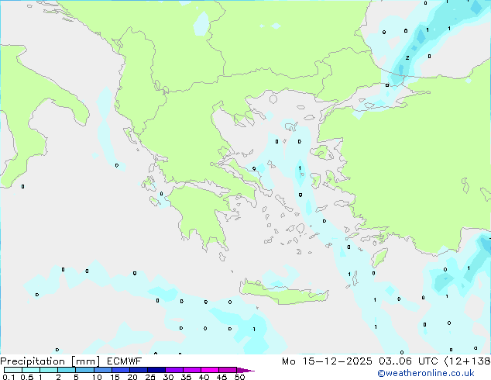491x380 pixels.
Task: Click the 'Precipitation [mm]' title text
Action: (50, 361)
